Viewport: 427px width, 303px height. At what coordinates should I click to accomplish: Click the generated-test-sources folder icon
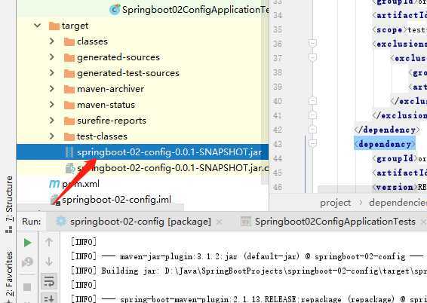tap(69, 73)
